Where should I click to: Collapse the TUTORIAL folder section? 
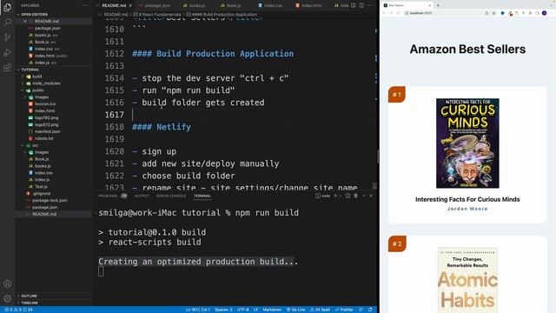pyautogui.click(x=30, y=70)
